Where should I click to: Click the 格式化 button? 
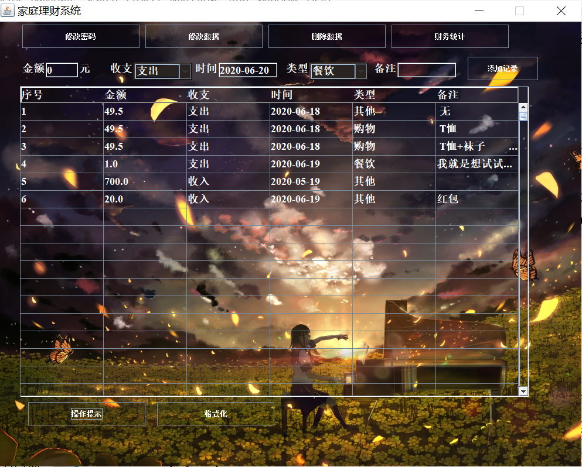[215, 414]
